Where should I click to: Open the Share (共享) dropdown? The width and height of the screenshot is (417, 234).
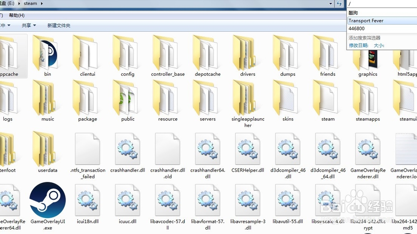click(x=28, y=25)
